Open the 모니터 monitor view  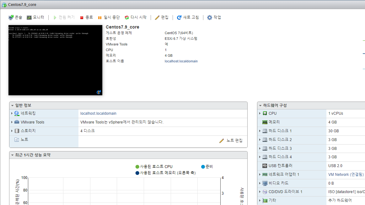[35, 18]
